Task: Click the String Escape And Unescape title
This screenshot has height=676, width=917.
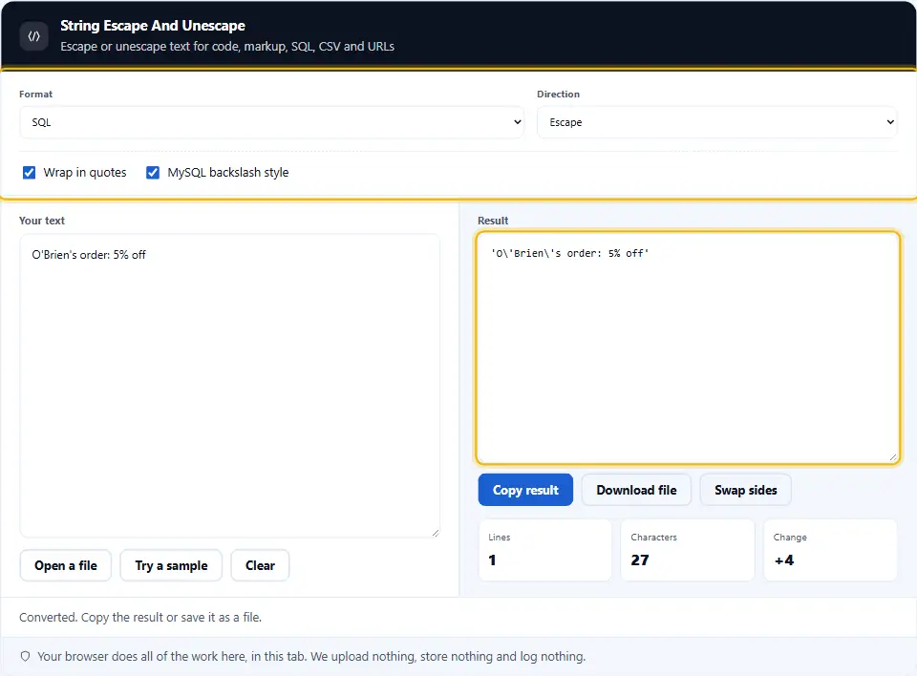Action: 153,26
